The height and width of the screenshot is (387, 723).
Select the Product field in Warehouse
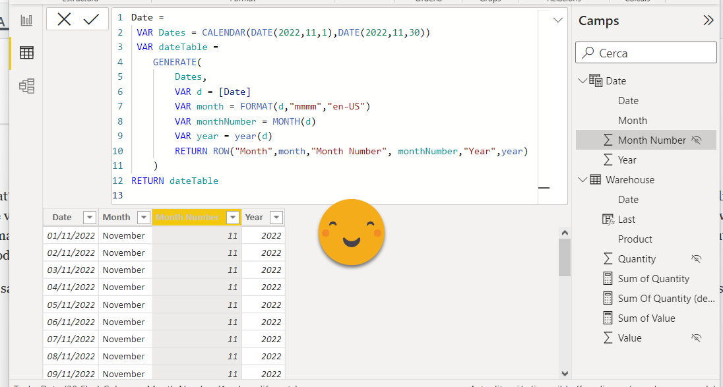coord(635,239)
